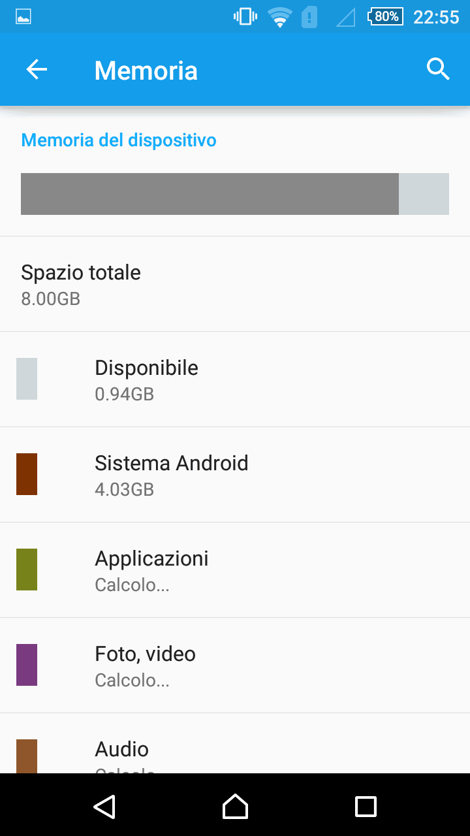Open recent apps with square button
Viewport: 470px width, 836px height.
pos(366,807)
